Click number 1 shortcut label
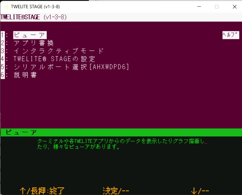This screenshot has width=242, height=195. click(x=3, y=35)
